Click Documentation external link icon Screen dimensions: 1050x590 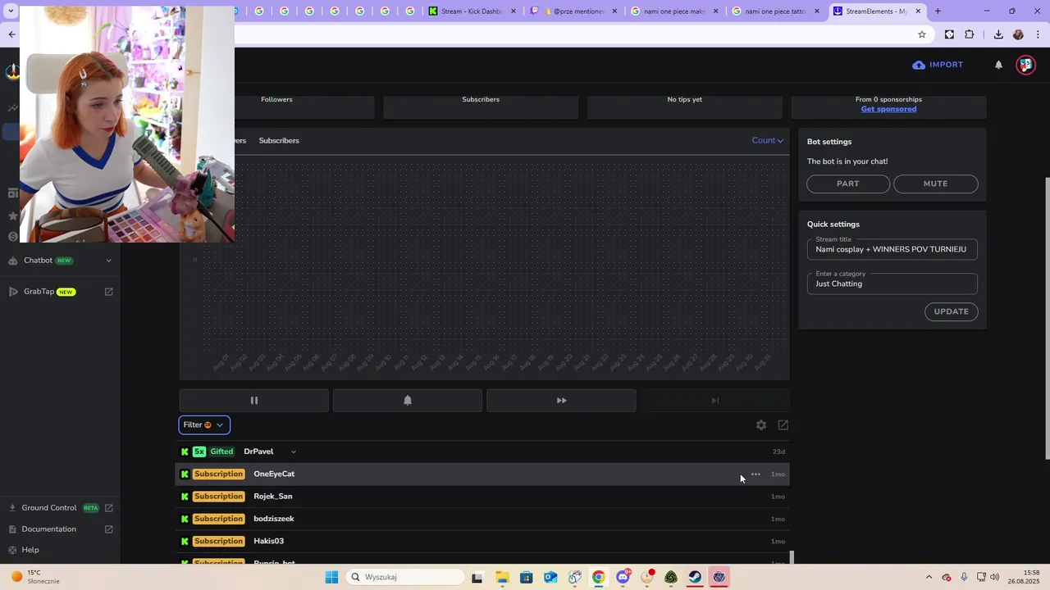click(109, 529)
